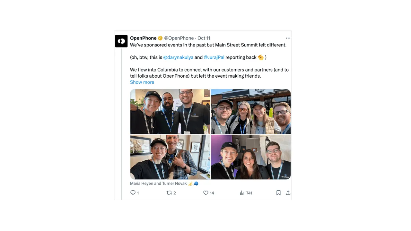The height and width of the screenshot is (231, 411).
Task: Open bottom-right photo with purple background
Action: pos(251,157)
